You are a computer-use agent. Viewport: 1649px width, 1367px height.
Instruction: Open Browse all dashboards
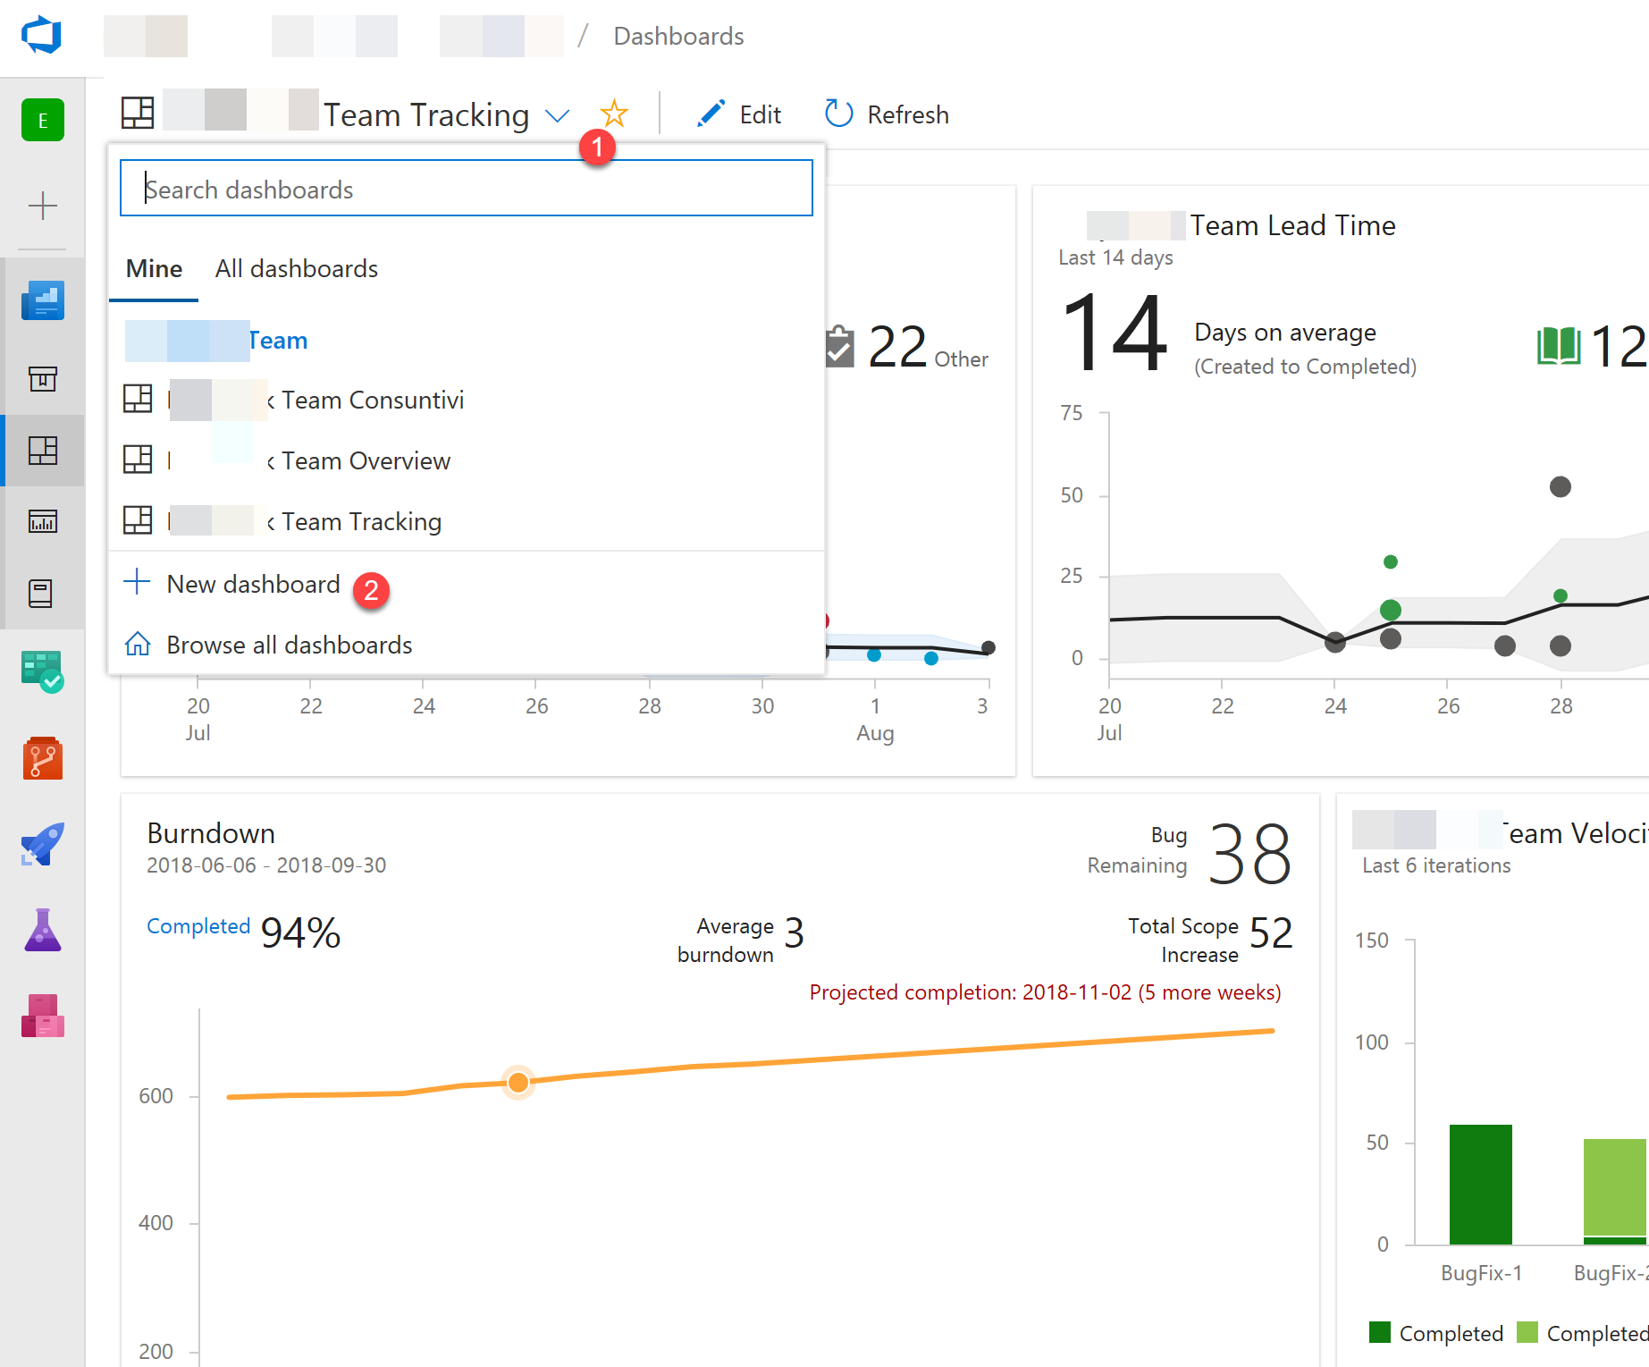pyautogui.click(x=288, y=646)
